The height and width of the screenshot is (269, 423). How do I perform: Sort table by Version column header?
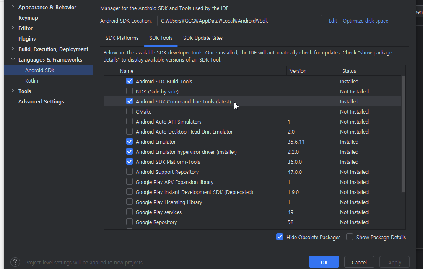click(x=298, y=71)
